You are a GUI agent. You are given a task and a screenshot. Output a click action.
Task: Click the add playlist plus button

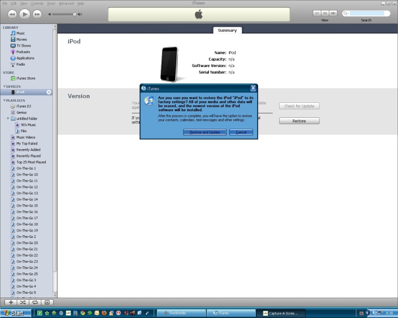11,302
